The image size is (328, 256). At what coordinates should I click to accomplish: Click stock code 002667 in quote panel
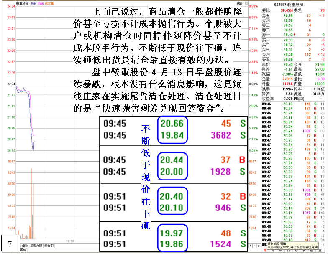click(280, 4)
